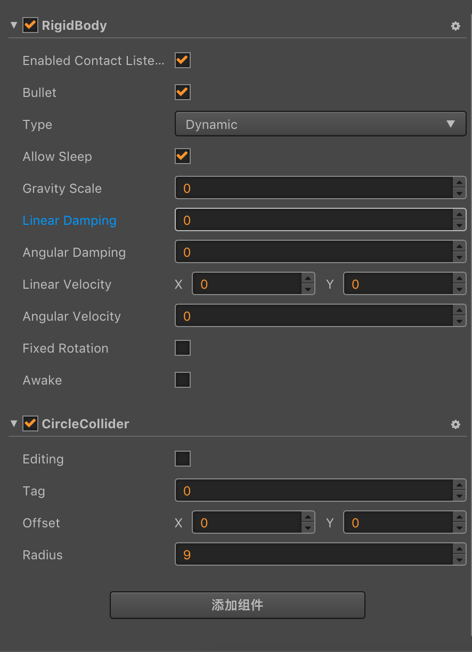Uncheck Enabled Contact Listener
Viewport: 472px width, 652px height.
[x=183, y=60]
